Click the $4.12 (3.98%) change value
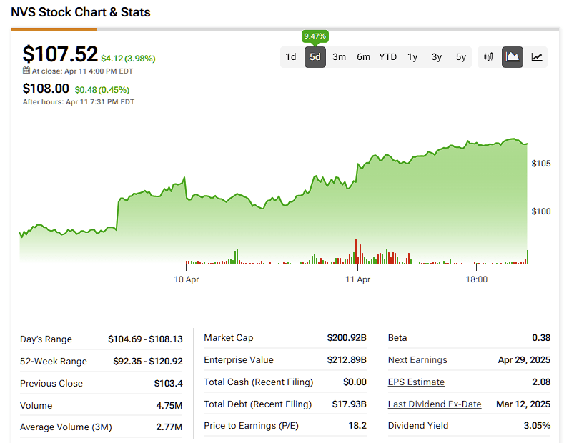Viewport: 569px width, 443px height. [x=128, y=59]
